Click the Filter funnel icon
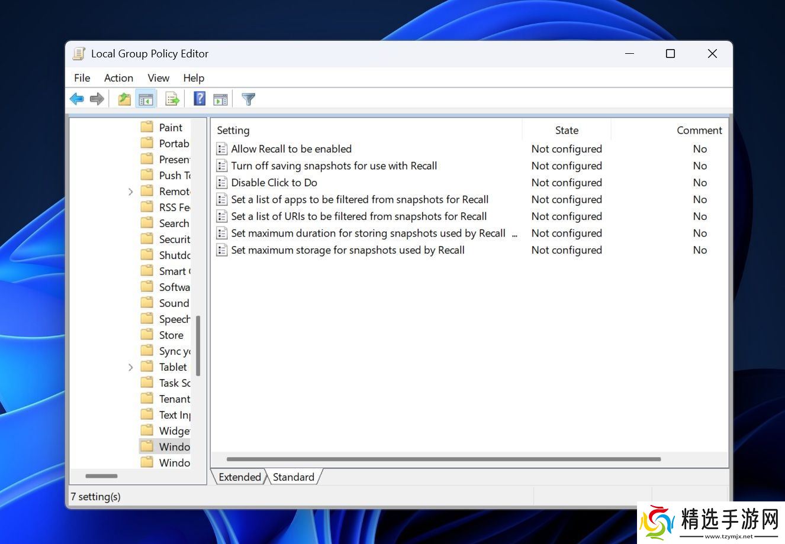The image size is (785, 544). [x=249, y=99]
